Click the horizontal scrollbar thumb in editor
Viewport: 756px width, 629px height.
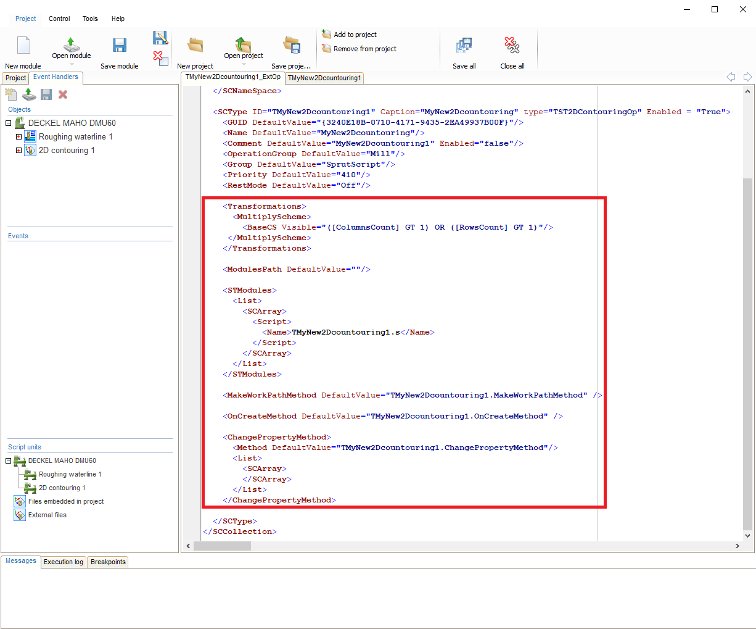[222, 546]
